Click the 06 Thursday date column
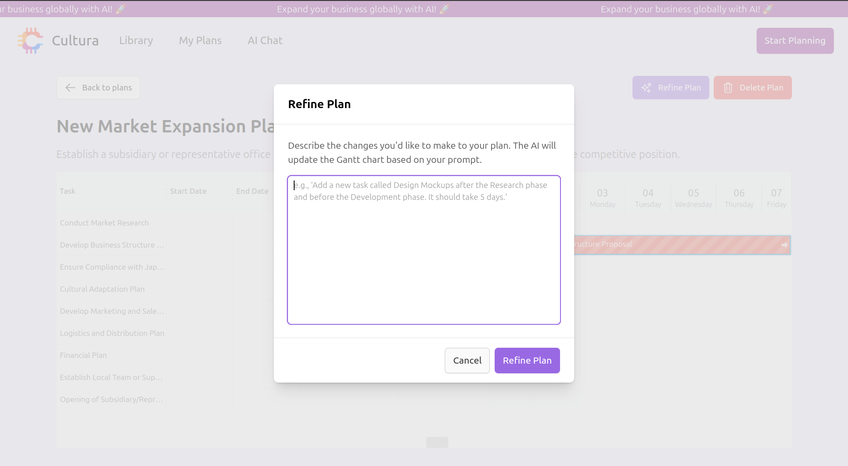848x466 pixels. point(739,198)
